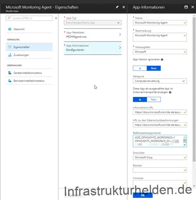
Task: Click the Übersicht info icon
Action: click(10, 29)
